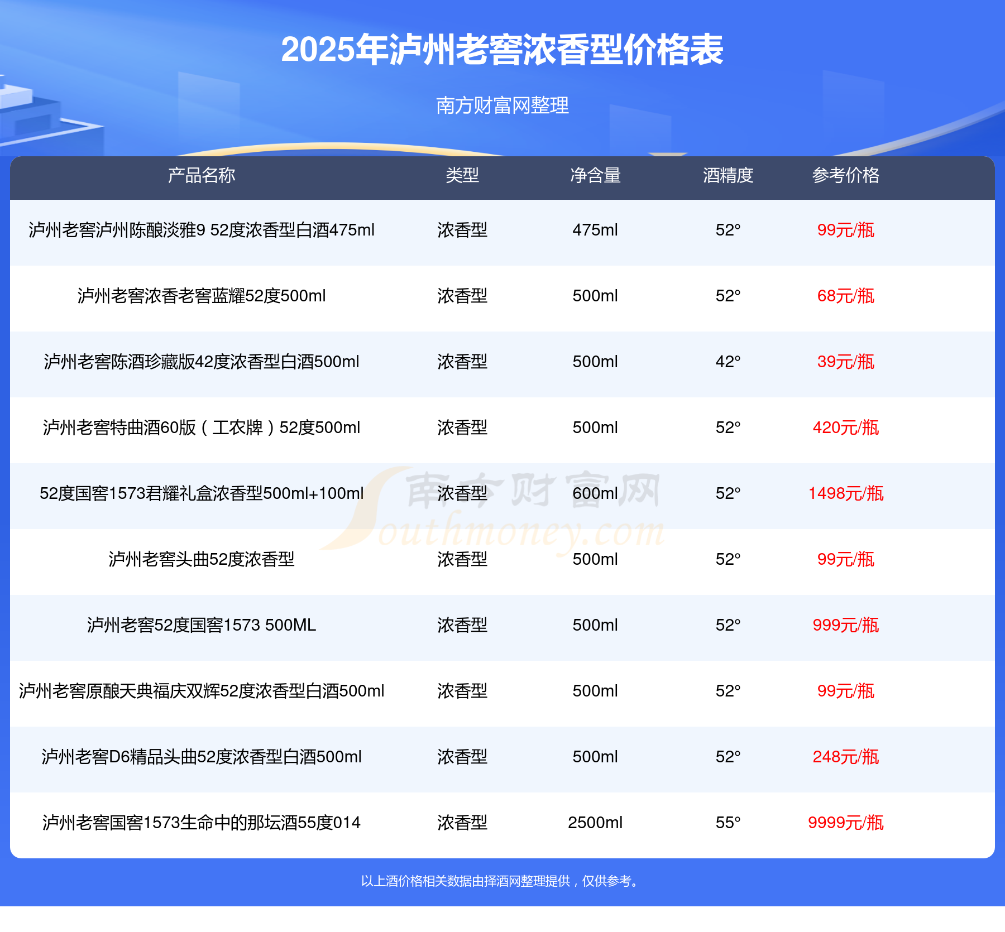Viewport: 1005px width, 932px height.
Task: Click the 68元/瓶 price
Action: point(846,296)
